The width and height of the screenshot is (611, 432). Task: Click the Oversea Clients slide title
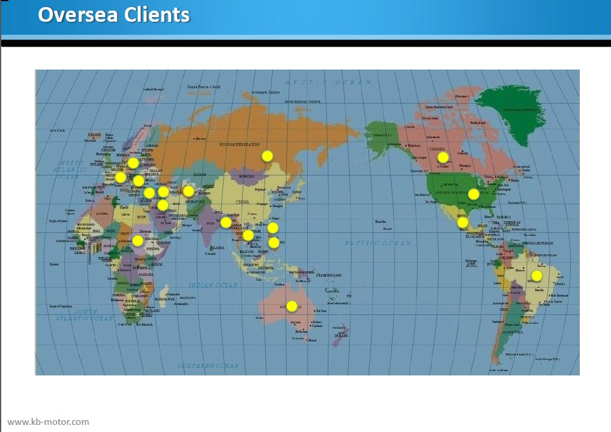[114, 15]
